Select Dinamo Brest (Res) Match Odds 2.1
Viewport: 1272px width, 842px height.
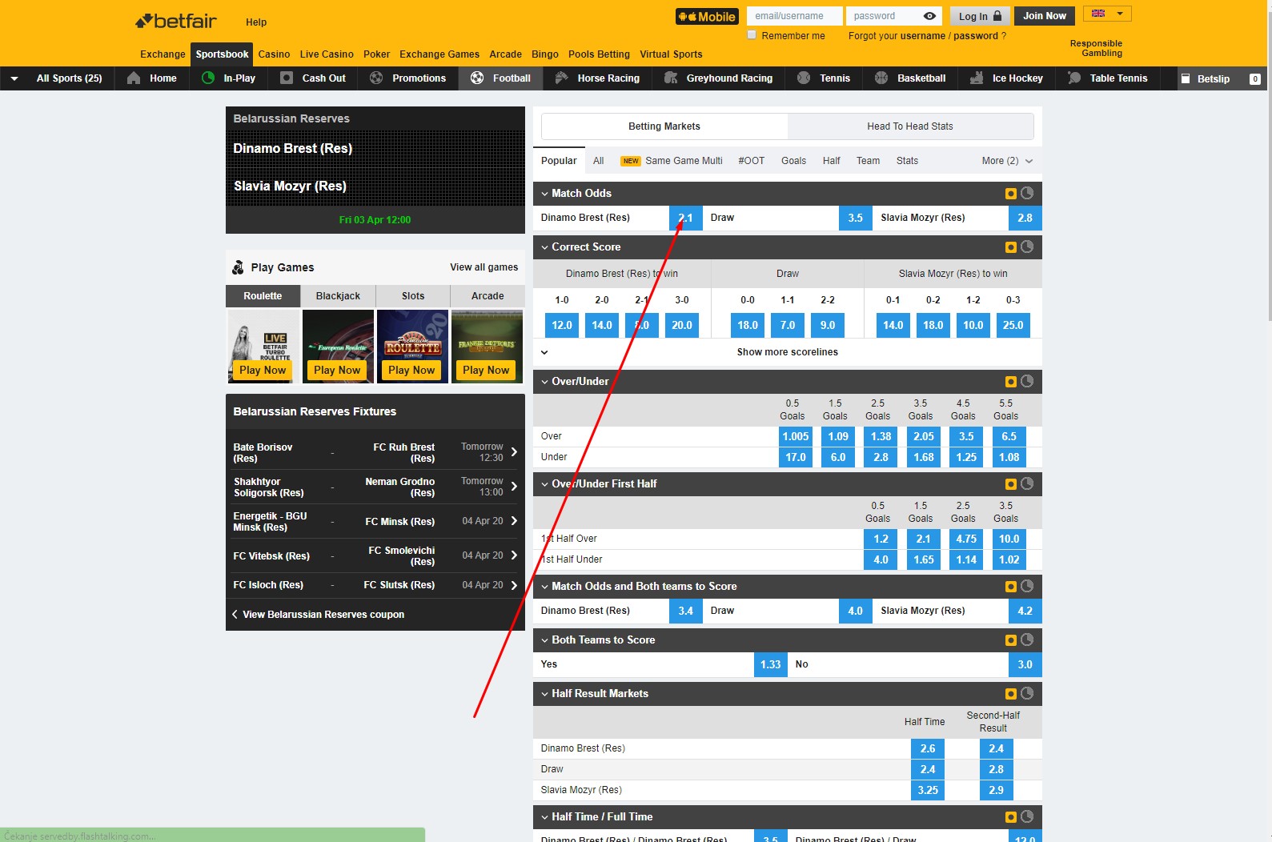[685, 218]
